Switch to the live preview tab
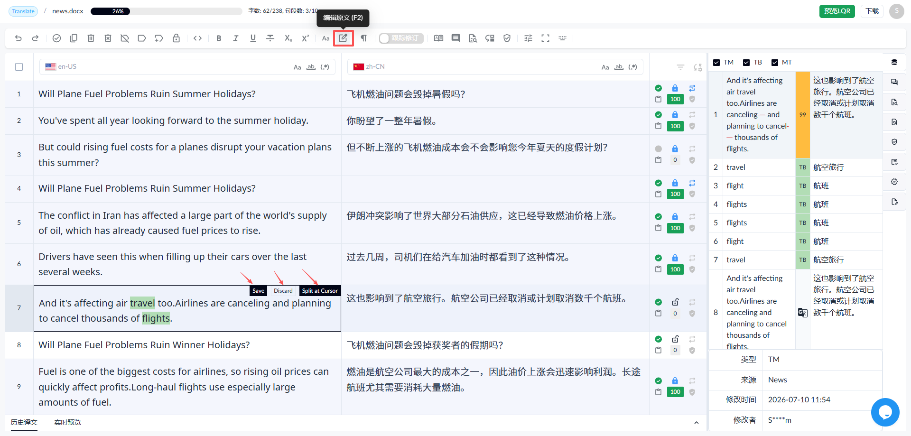911x436 pixels. pos(67,422)
